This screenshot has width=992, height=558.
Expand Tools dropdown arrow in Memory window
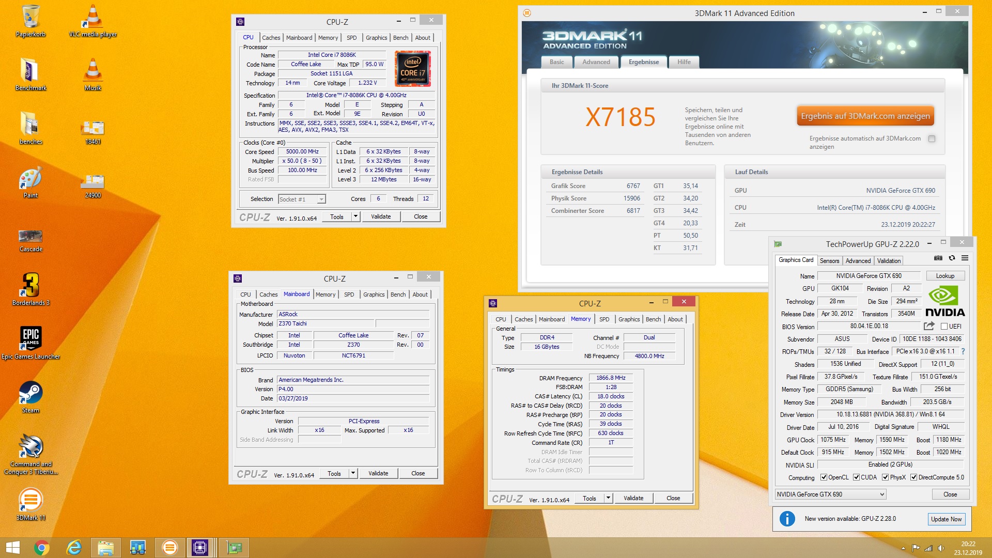coord(608,498)
